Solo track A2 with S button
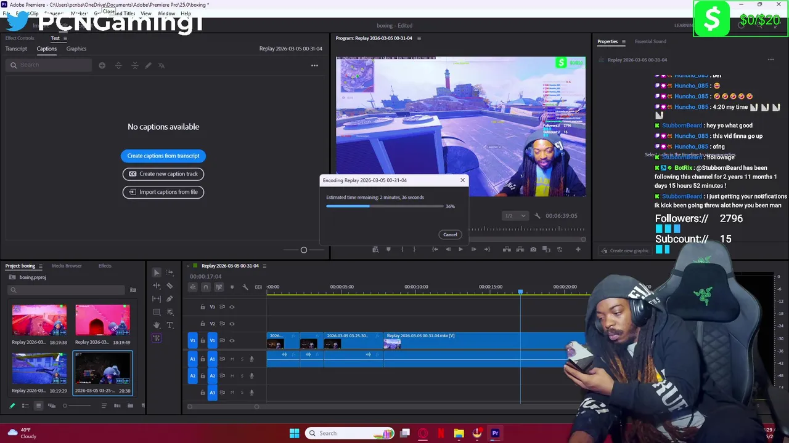Image resolution: width=789 pixels, height=443 pixels. pos(242,375)
